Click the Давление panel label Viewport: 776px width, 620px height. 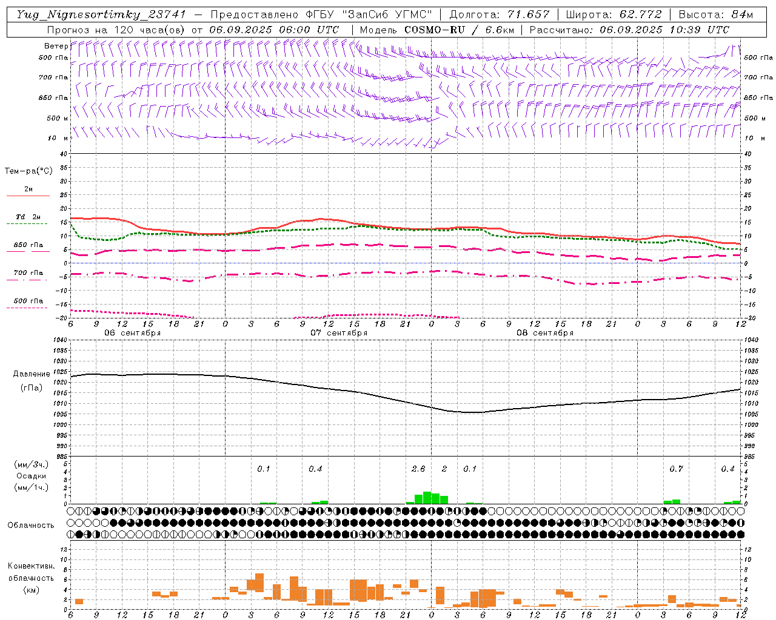32,374
